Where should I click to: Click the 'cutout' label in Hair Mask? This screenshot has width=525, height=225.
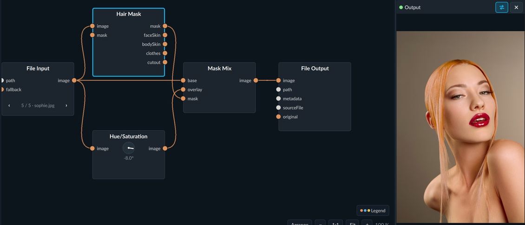click(154, 62)
